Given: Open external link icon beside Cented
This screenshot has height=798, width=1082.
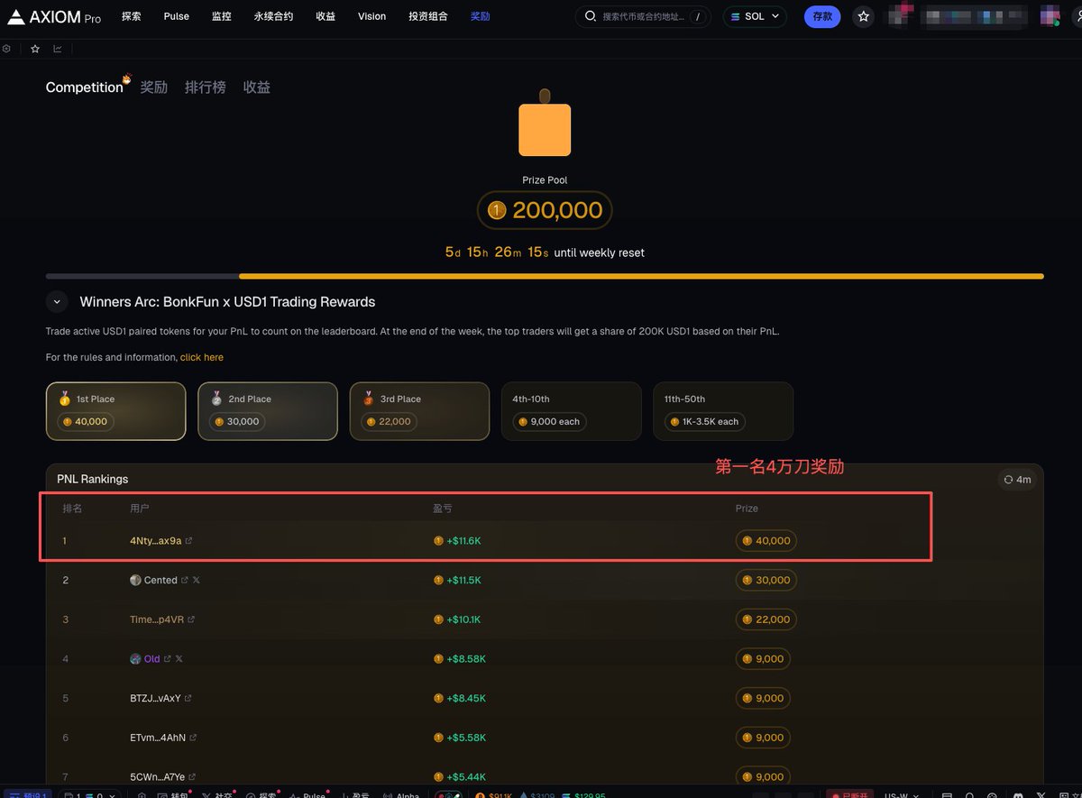Looking at the screenshot, I should pyautogui.click(x=185, y=581).
